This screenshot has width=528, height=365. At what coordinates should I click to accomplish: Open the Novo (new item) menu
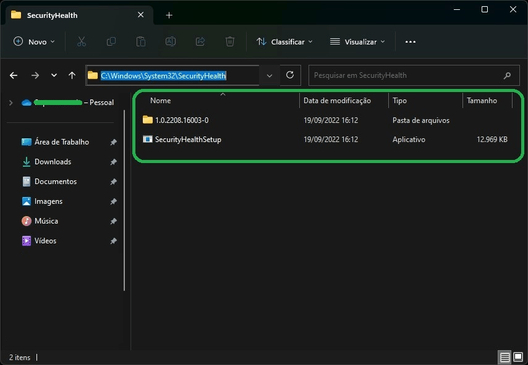33,42
